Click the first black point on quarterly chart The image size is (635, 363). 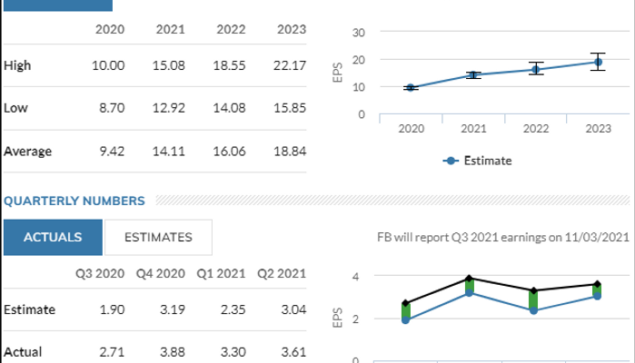(406, 303)
